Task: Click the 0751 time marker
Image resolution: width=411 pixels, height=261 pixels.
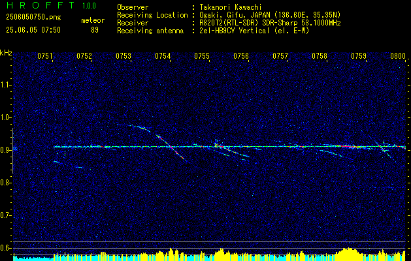Action: pos(45,55)
